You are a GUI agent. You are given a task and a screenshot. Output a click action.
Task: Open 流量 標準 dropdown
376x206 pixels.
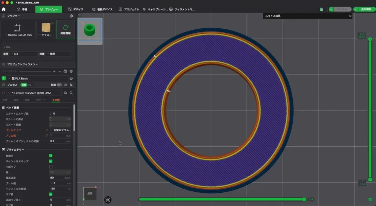click(x=58, y=54)
